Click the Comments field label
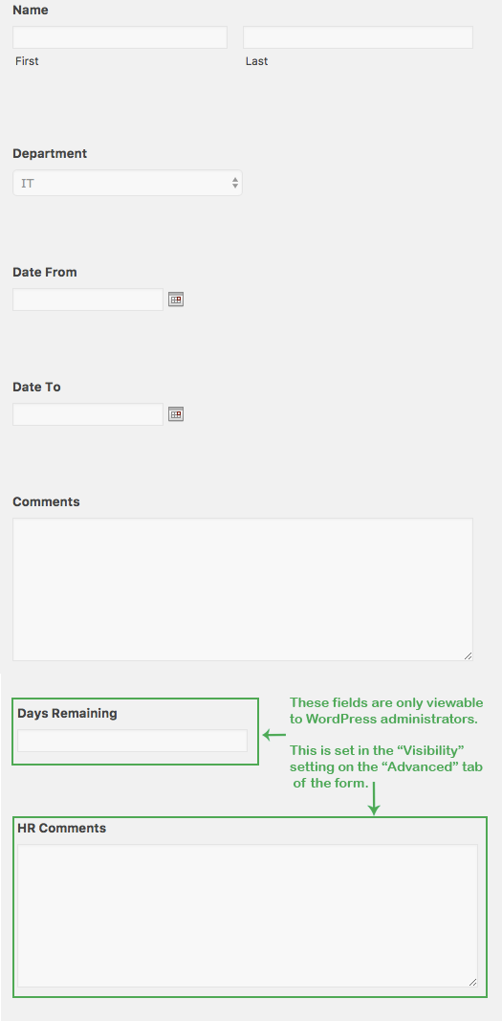Image resolution: width=502 pixels, height=1021 pixels. pos(46,502)
